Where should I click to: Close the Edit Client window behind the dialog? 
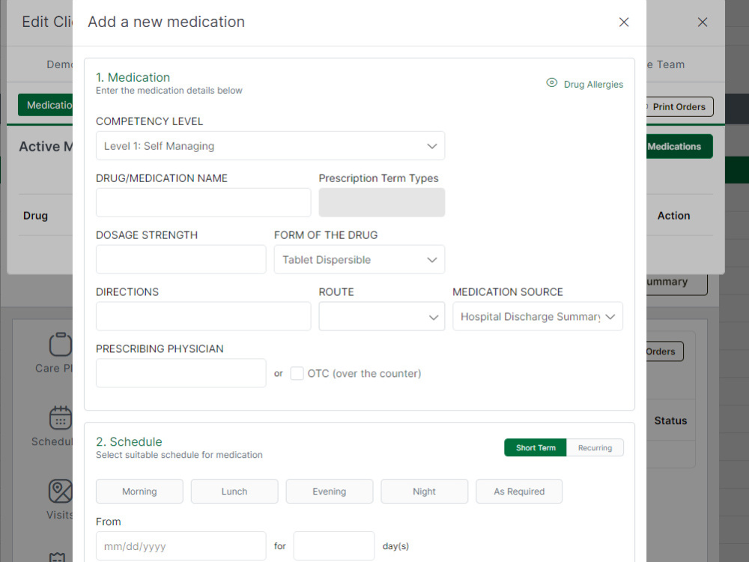point(702,22)
